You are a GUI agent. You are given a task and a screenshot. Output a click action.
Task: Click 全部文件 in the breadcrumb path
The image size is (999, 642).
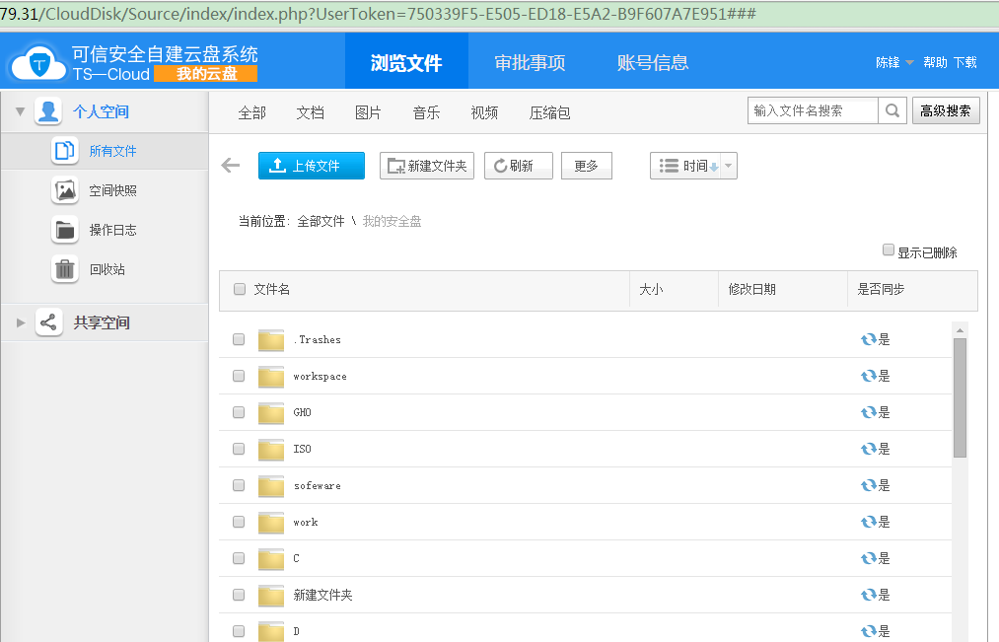pyautogui.click(x=321, y=221)
